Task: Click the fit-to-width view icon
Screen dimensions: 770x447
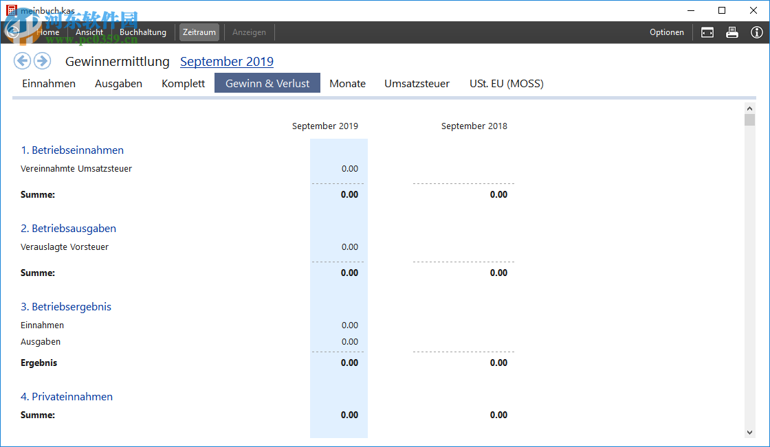Action: click(x=707, y=32)
